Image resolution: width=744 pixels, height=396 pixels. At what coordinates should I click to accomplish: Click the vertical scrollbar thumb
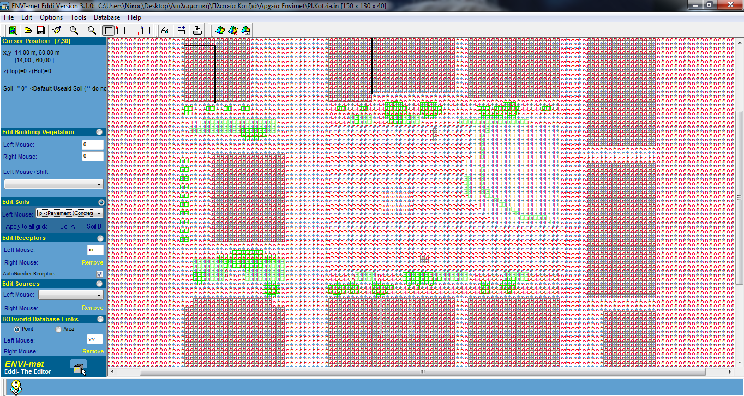(x=740, y=197)
